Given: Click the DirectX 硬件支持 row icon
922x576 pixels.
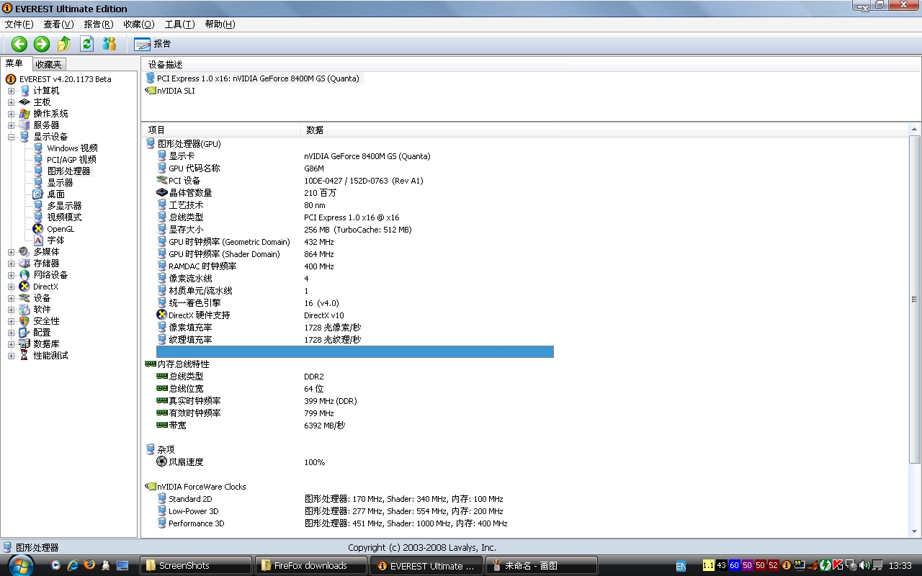Looking at the screenshot, I should (x=162, y=315).
